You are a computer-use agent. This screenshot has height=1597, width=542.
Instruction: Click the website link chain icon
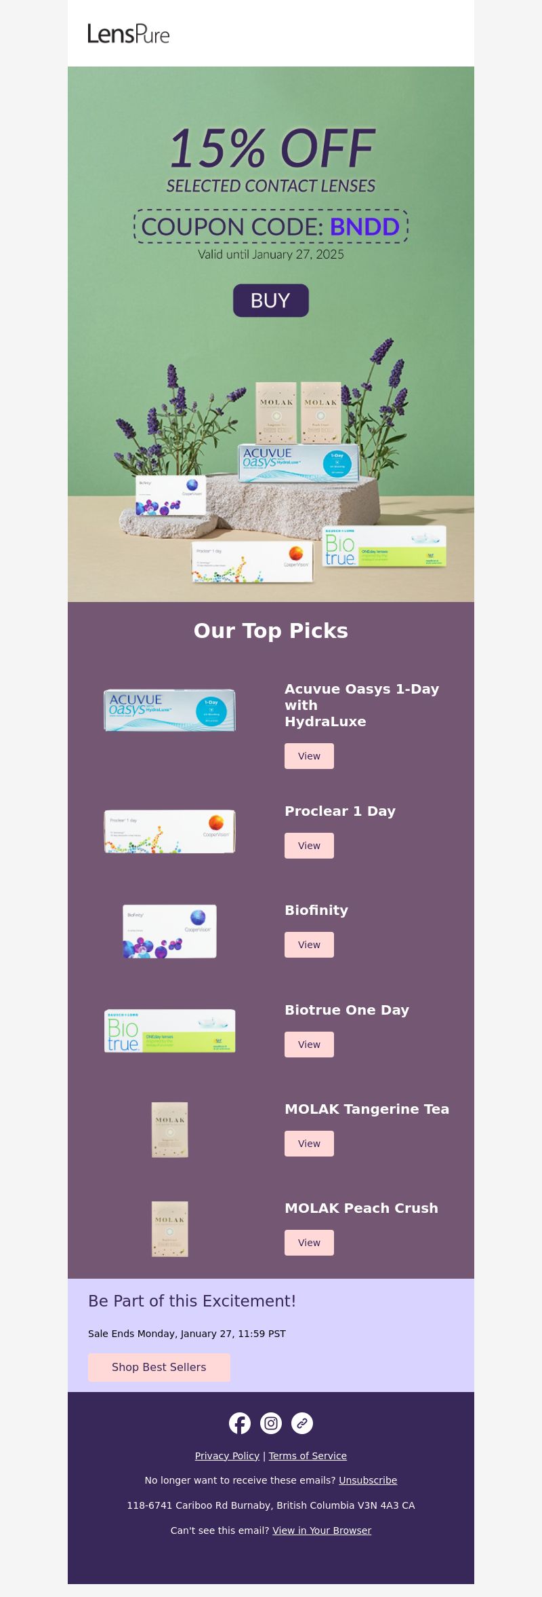(302, 1423)
